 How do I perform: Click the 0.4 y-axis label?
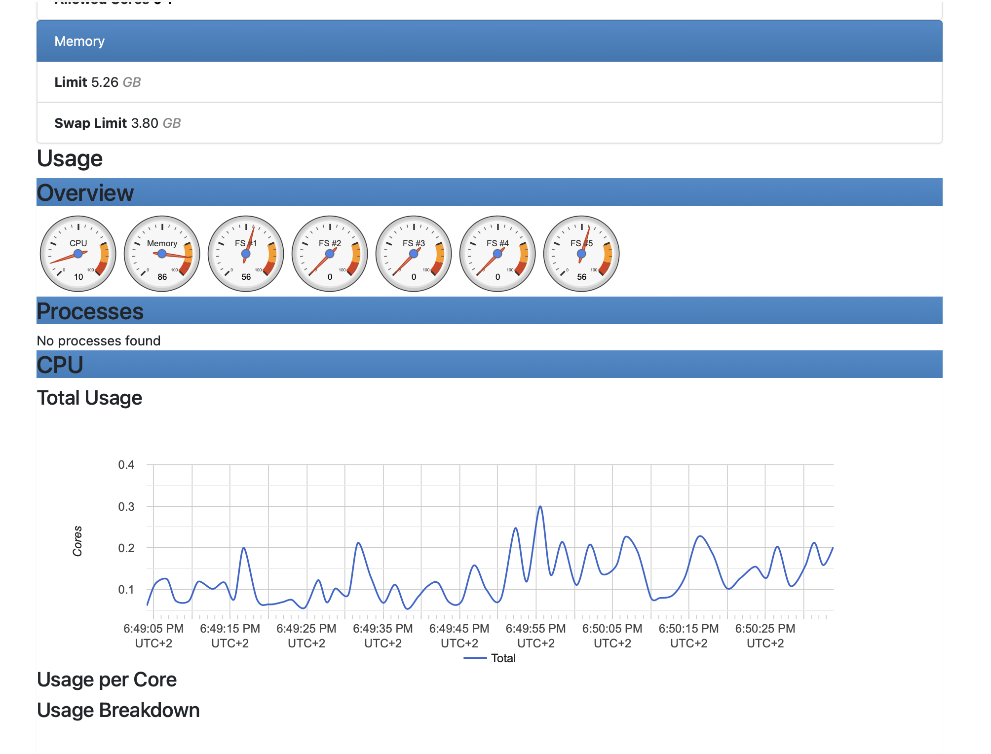pos(126,465)
